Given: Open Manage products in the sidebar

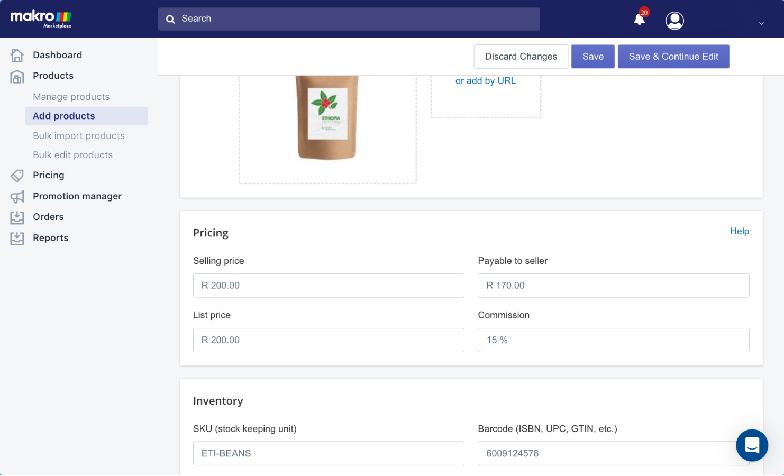Looking at the screenshot, I should 71,97.
